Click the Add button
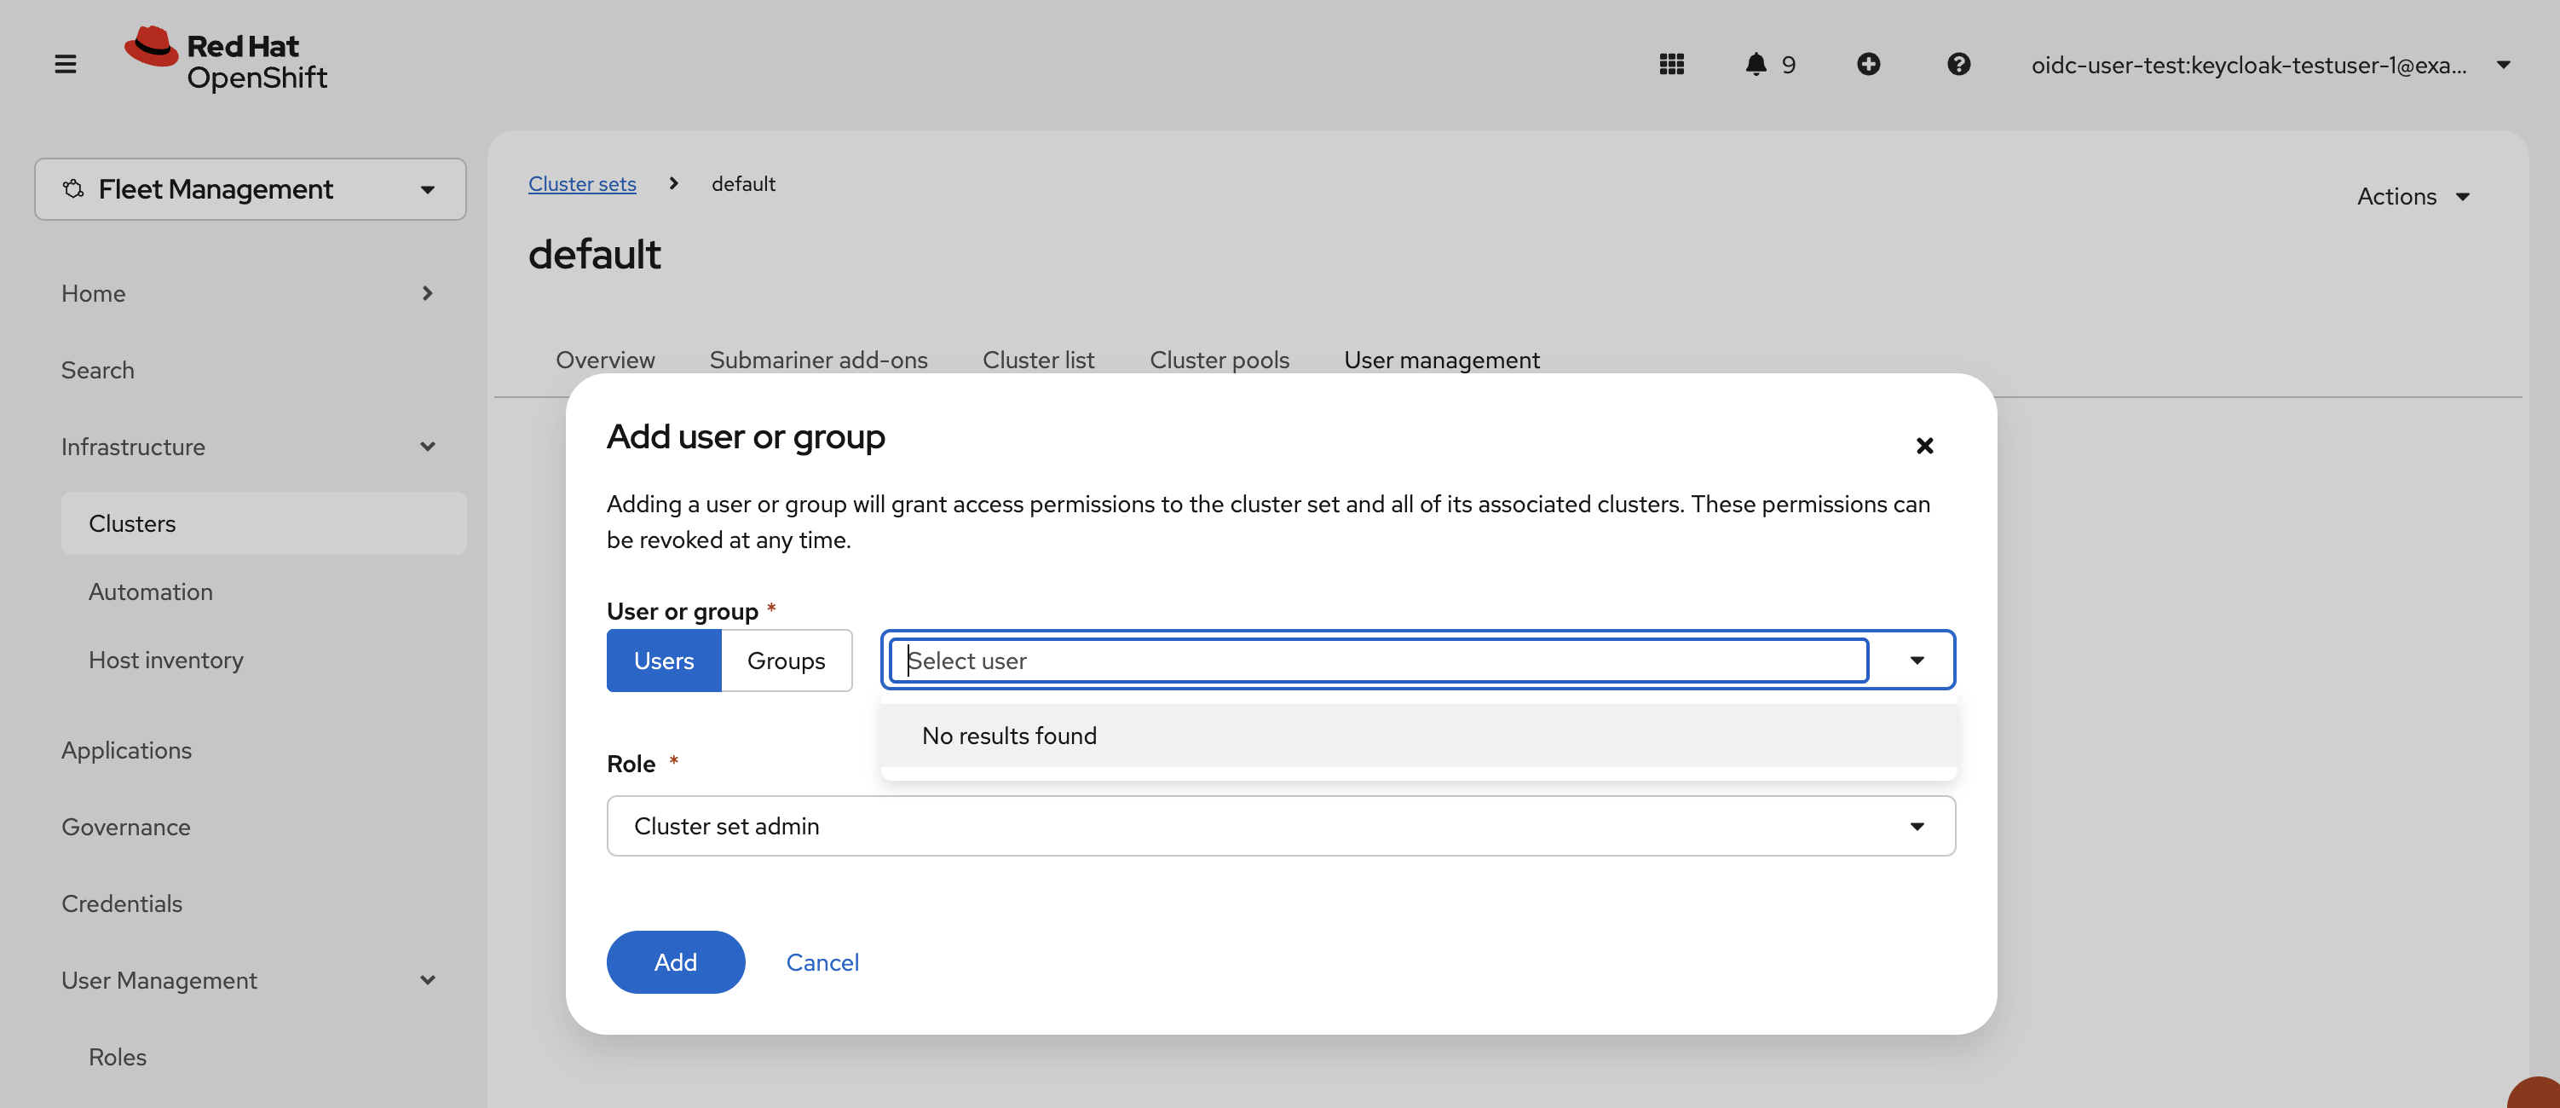Screen dimensions: 2560x1108 click(675, 962)
